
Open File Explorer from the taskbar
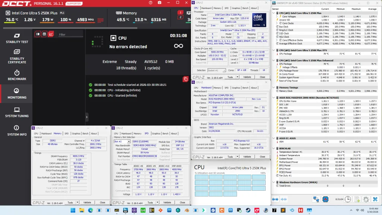pos(82,211)
